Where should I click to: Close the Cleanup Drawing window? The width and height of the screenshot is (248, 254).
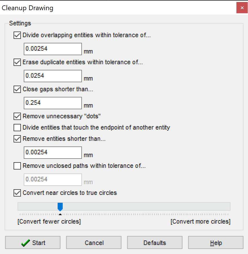click(x=242, y=8)
